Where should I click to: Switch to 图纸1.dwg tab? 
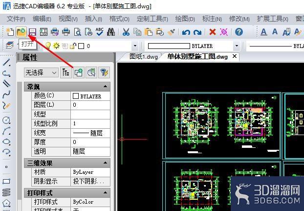(144, 57)
